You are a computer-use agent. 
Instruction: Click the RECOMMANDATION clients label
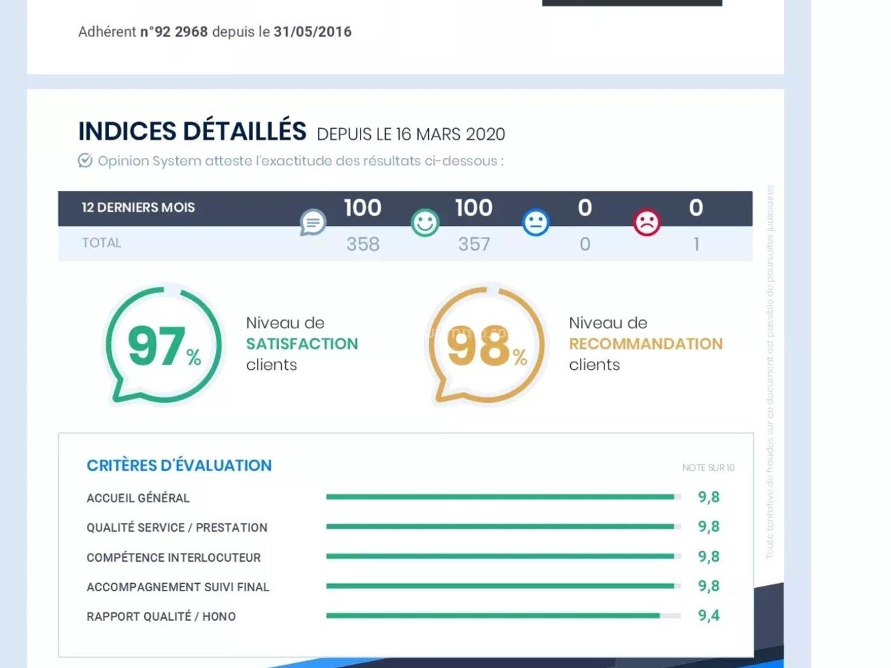pyautogui.click(x=645, y=344)
